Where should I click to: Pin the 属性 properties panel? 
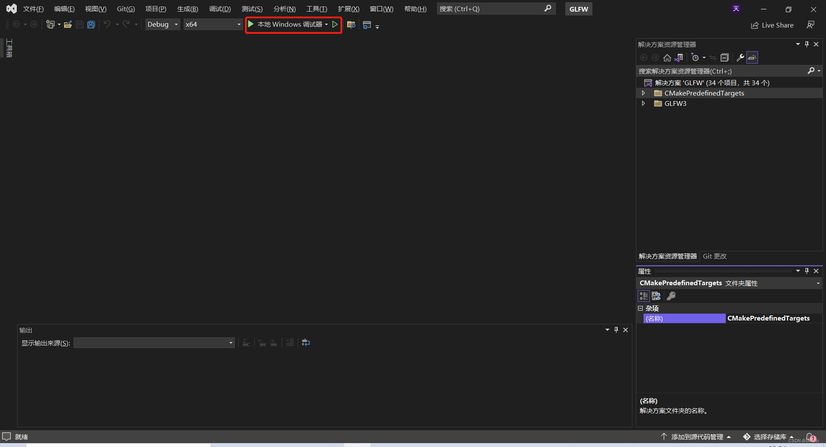click(807, 271)
